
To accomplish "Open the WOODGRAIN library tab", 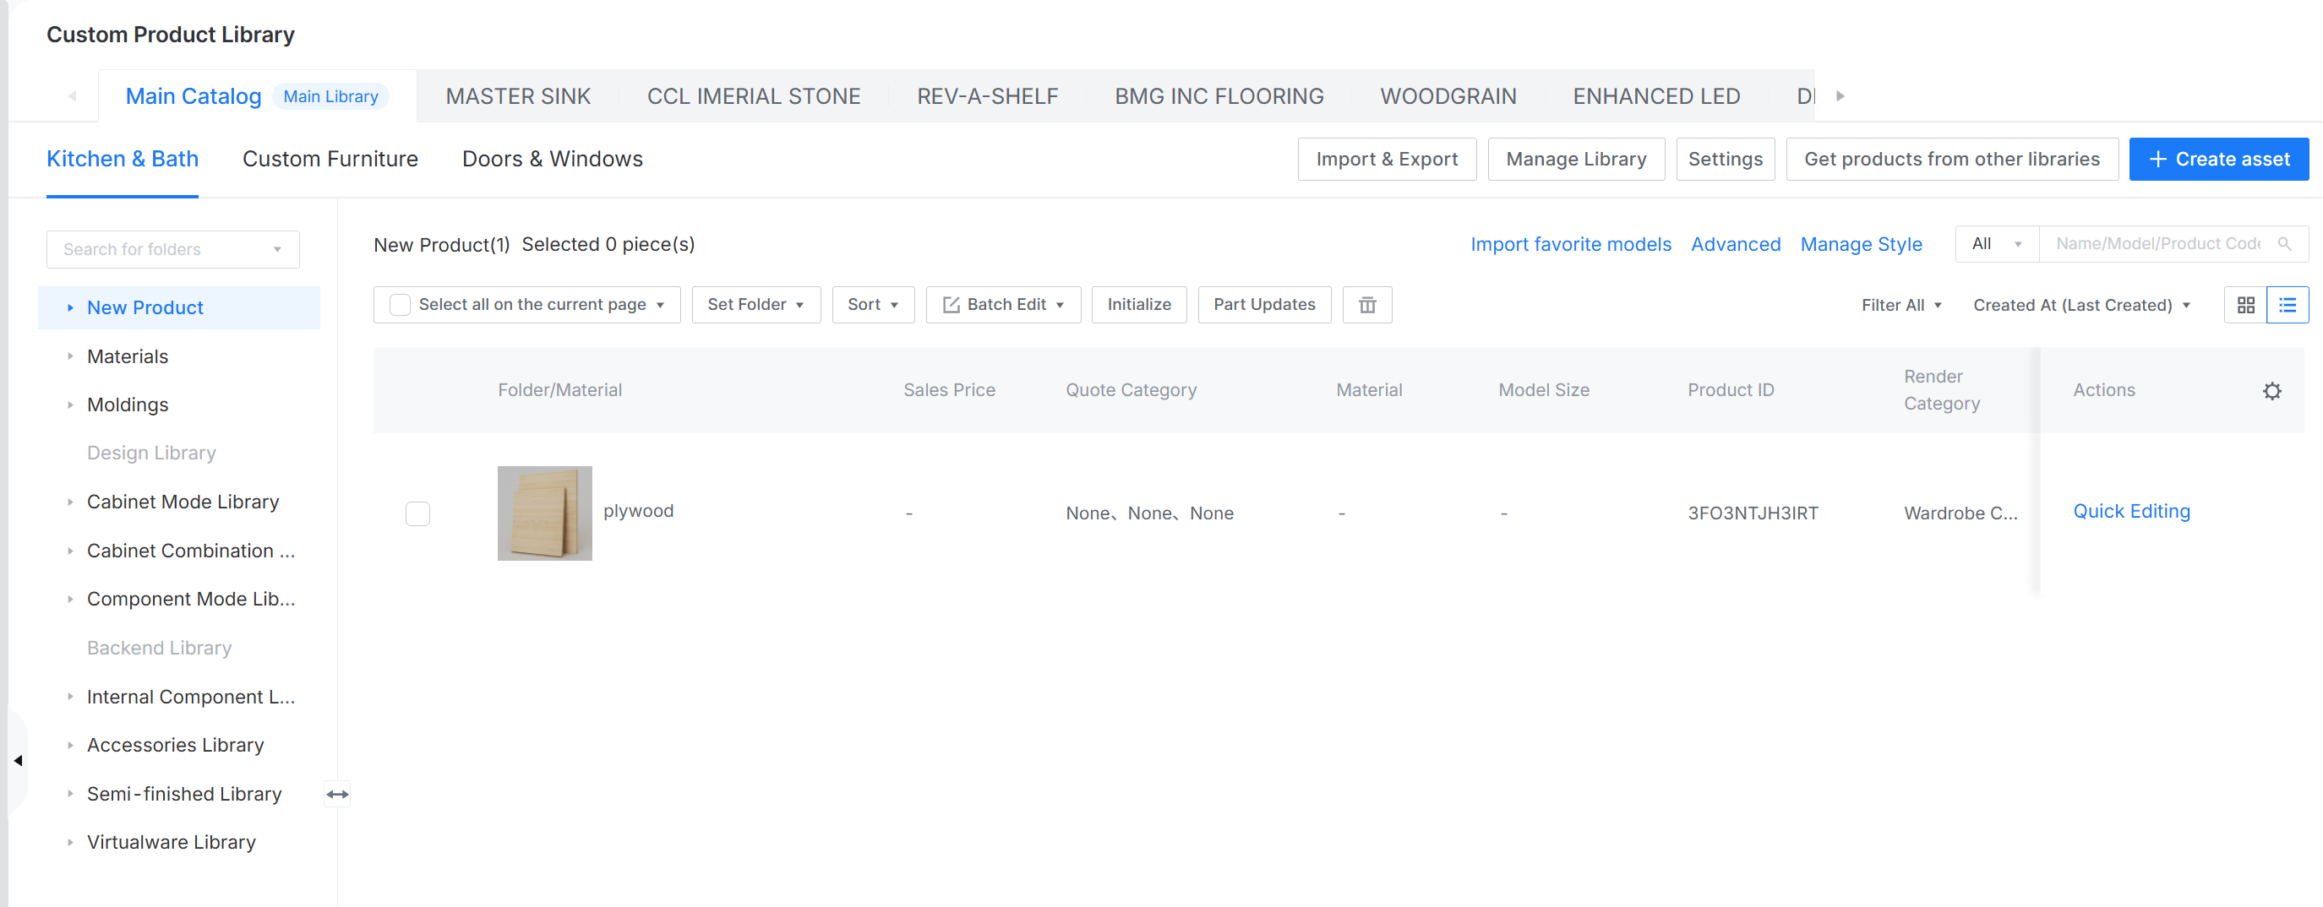I will [1448, 96].
